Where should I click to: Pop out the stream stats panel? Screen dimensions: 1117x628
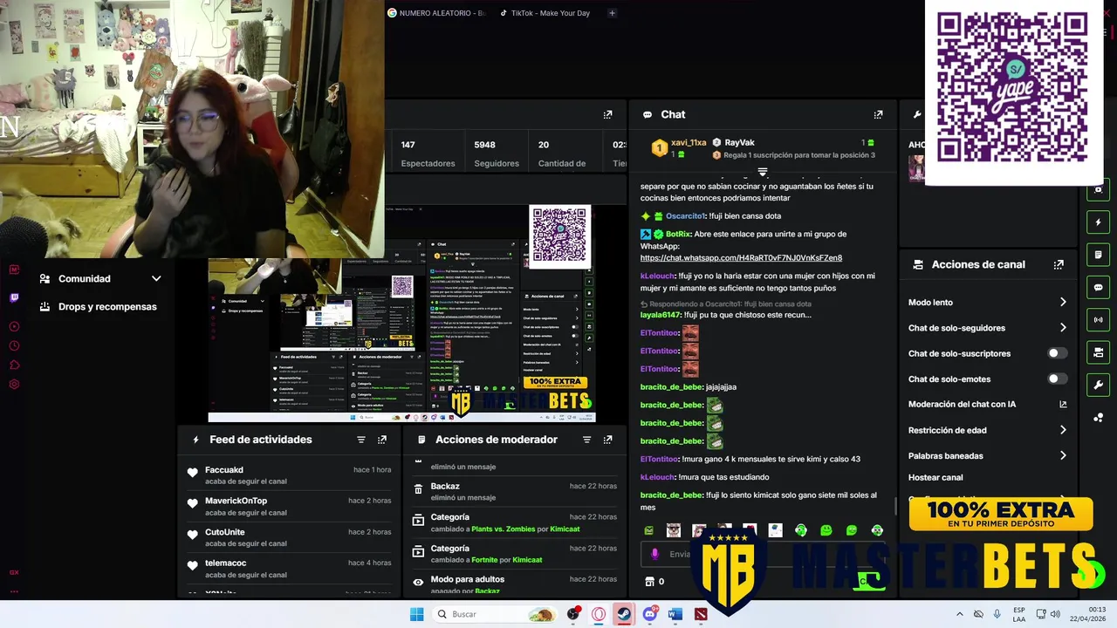pyautogui.click(x=607, y=114)
